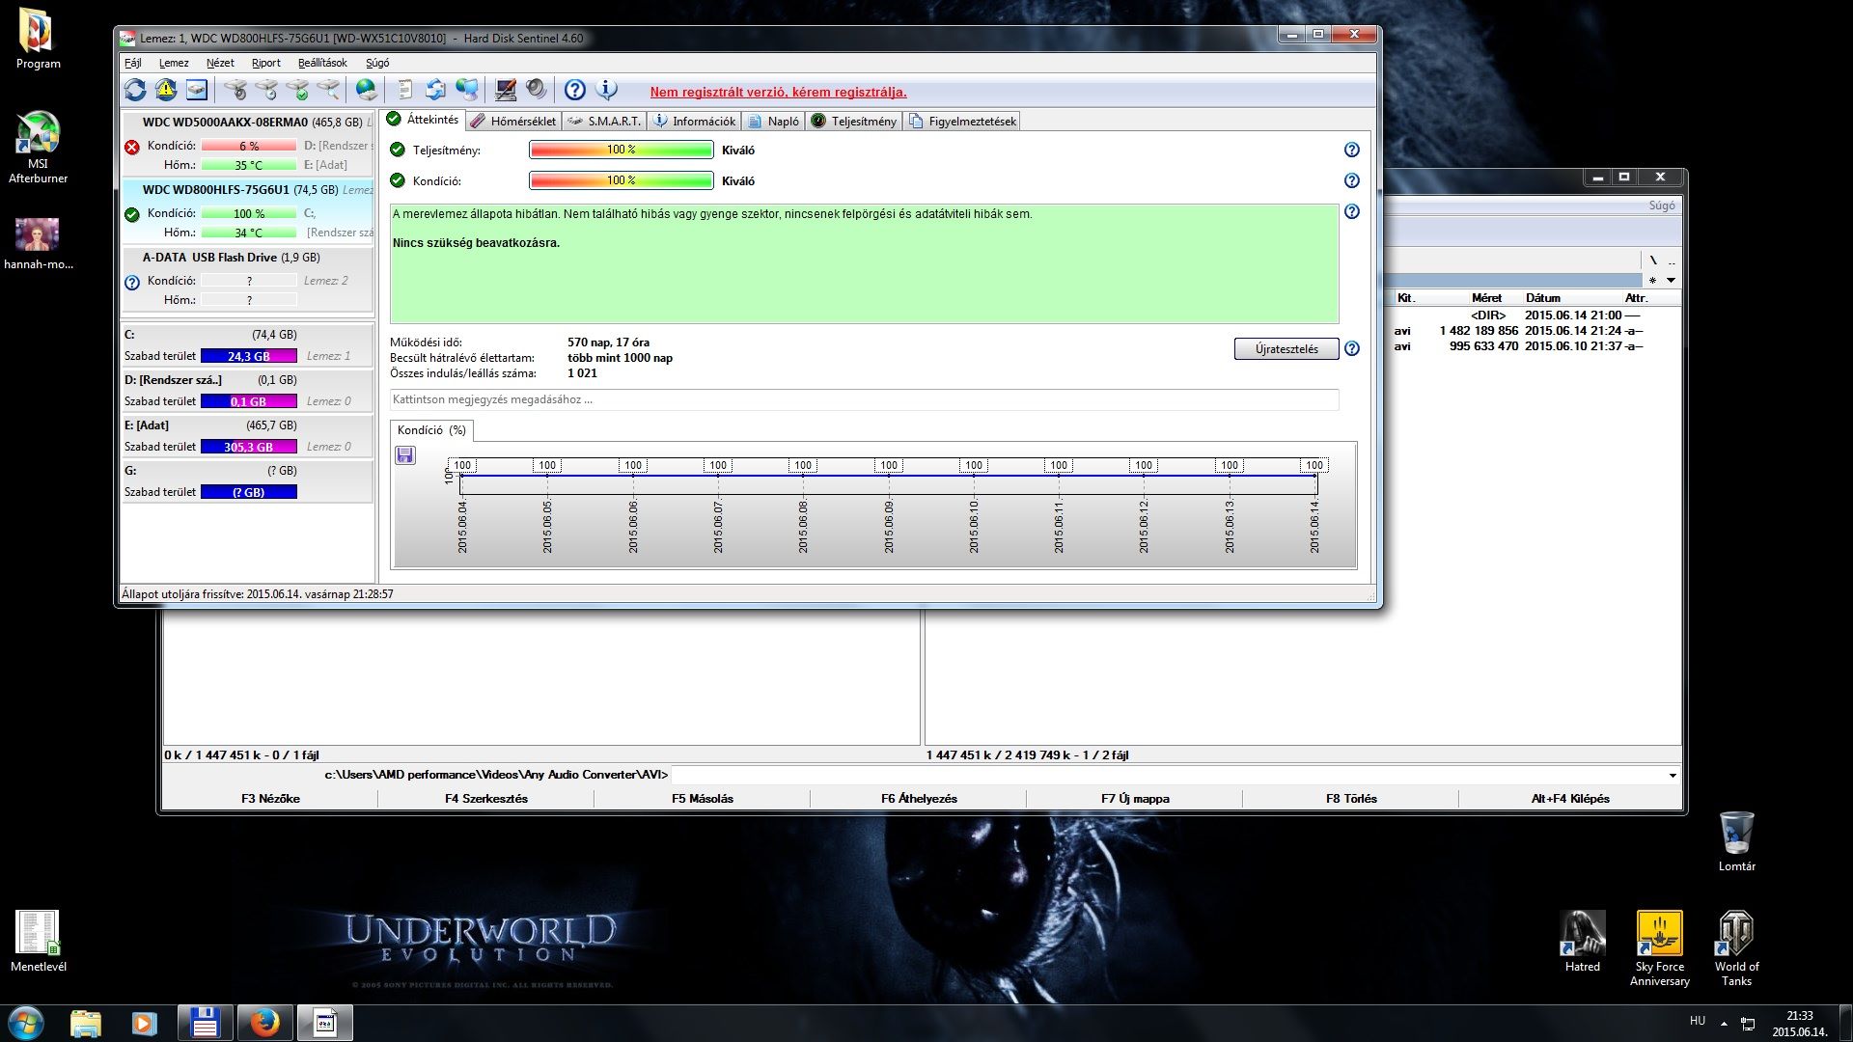This screenshot has width=1853, height=1042.
Task: Select the A-DATA USB Flash Drive entry
Action: click(x=247, y=278)
